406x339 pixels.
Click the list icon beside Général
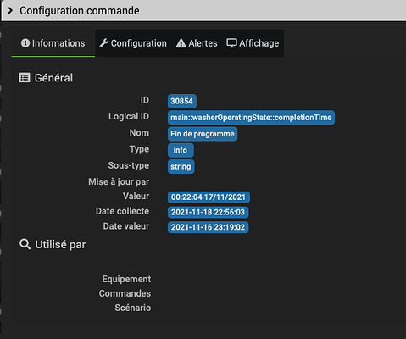point(25,77)
